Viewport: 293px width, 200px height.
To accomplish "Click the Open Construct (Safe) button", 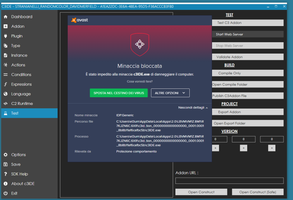I will 258,192.
